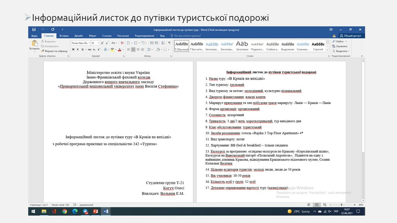The width and height of the screenshot is (397, 223).
Task: Expand the styles gallery list
Action: pyautogui.click(x=328, y=50)
